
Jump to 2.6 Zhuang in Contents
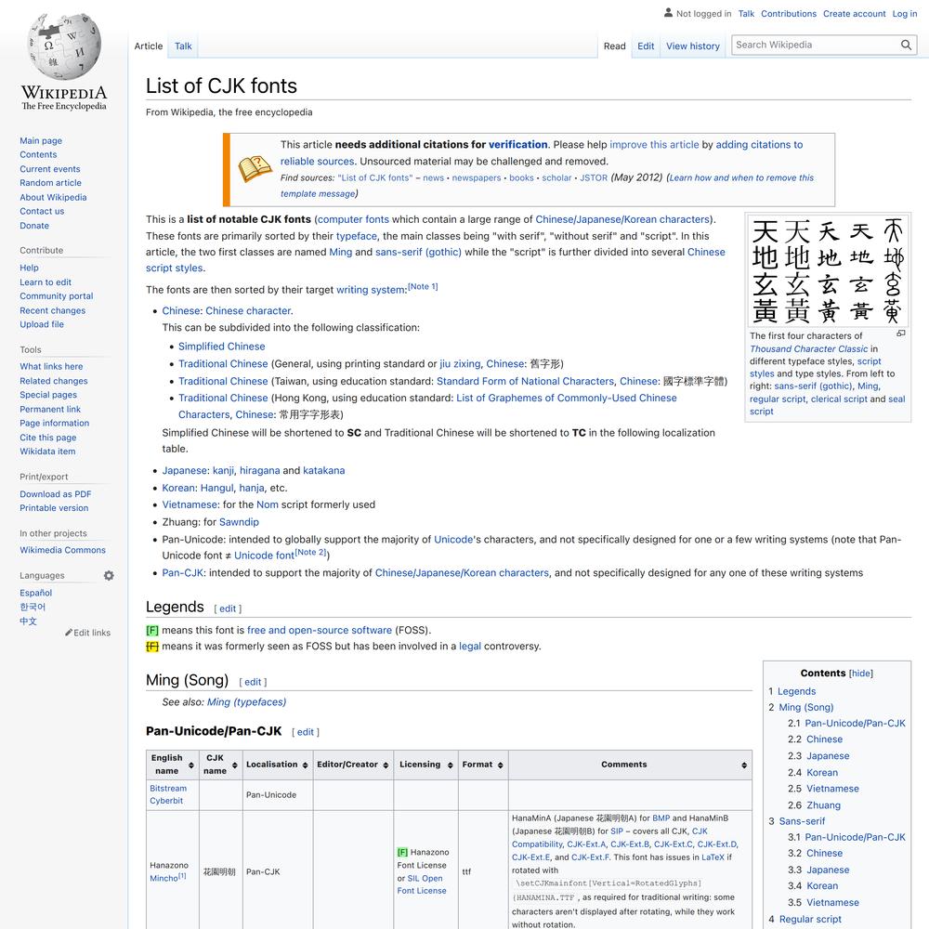[823, 805]
